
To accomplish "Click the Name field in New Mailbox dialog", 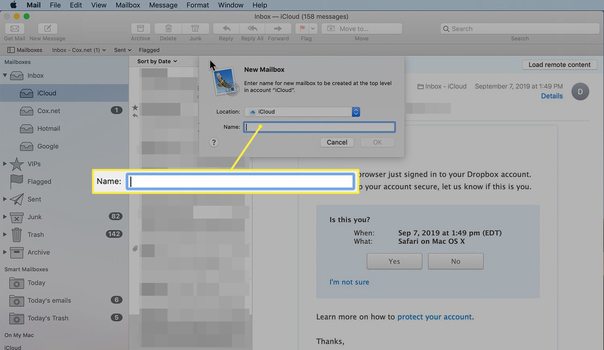I will coord(319,127).
